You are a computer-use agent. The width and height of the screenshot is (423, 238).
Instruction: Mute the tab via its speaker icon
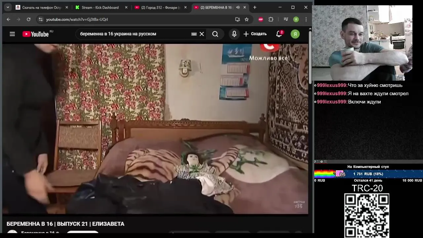238,7
